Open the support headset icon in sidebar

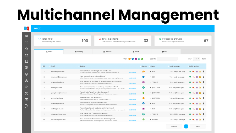tap(26, 49)
